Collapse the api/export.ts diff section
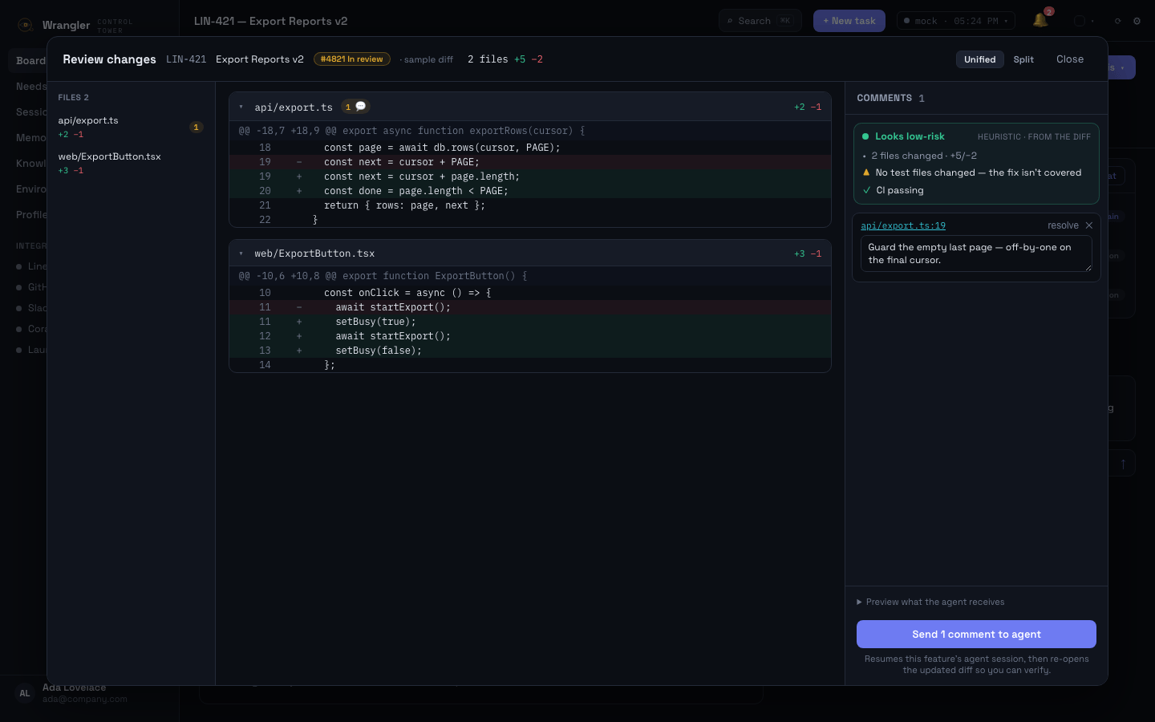 [x=241, y=107]
